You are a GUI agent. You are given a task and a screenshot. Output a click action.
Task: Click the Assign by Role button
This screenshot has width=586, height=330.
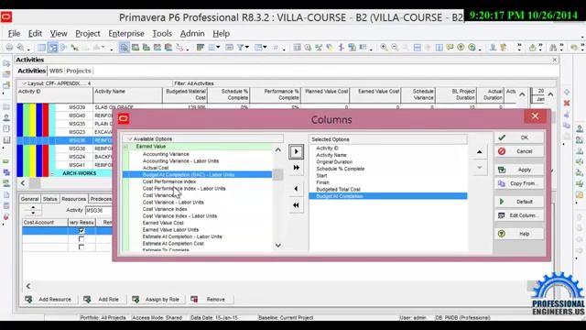(x=156, y=300)
